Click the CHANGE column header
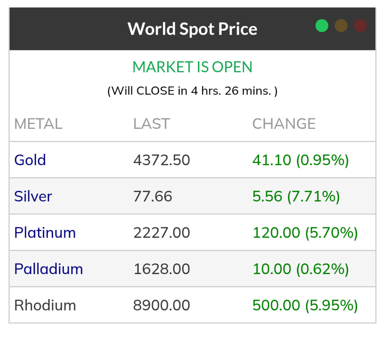 tap(284, 124)
